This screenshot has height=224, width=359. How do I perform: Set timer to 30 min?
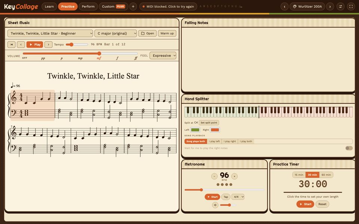point(312,175)
